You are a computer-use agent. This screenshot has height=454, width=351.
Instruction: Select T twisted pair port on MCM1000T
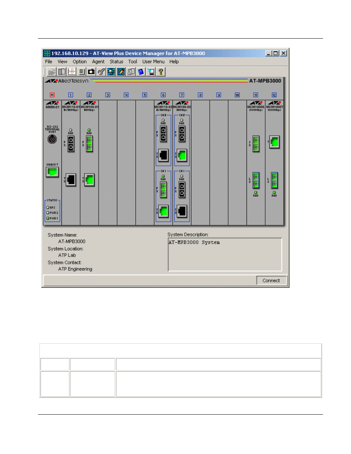click(x=274, y=142)
